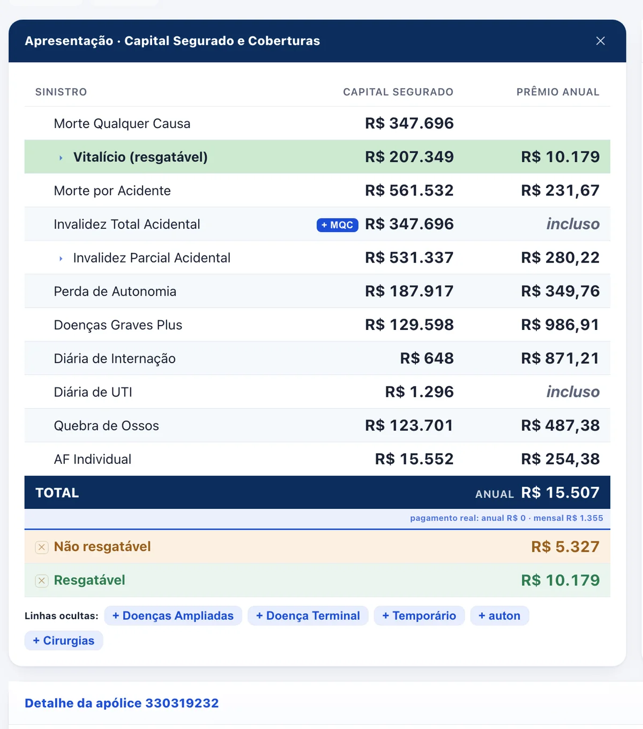Remove the Resgatável row via its x icon
Screen dimensions: 643x729
tap(42, 581)
